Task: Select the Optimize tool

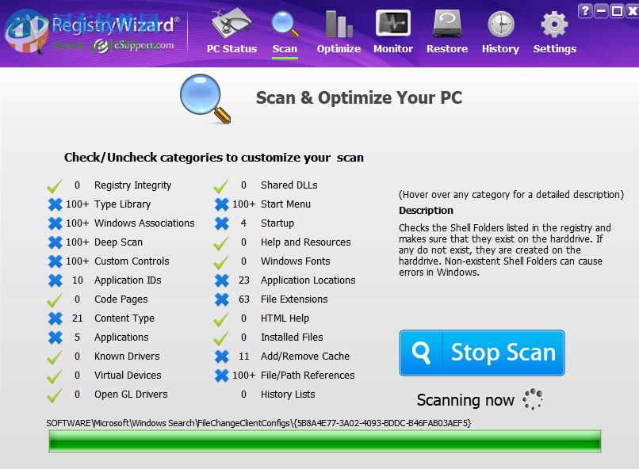Action: pos(339,32)
